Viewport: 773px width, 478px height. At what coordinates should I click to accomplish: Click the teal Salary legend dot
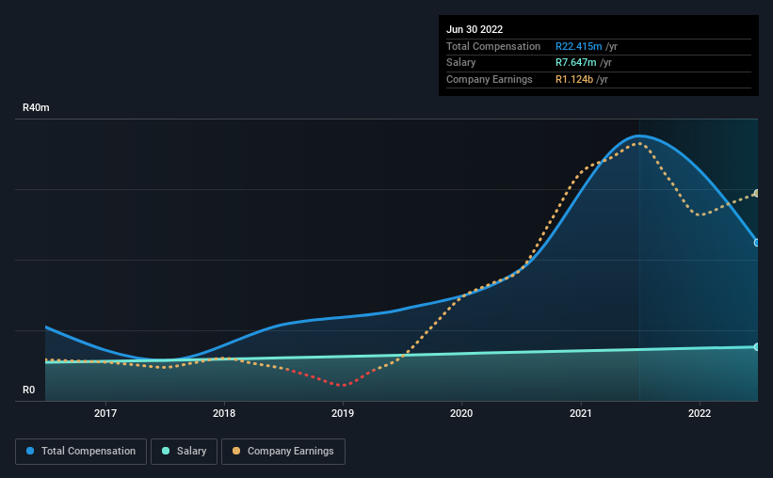point(166,451)
